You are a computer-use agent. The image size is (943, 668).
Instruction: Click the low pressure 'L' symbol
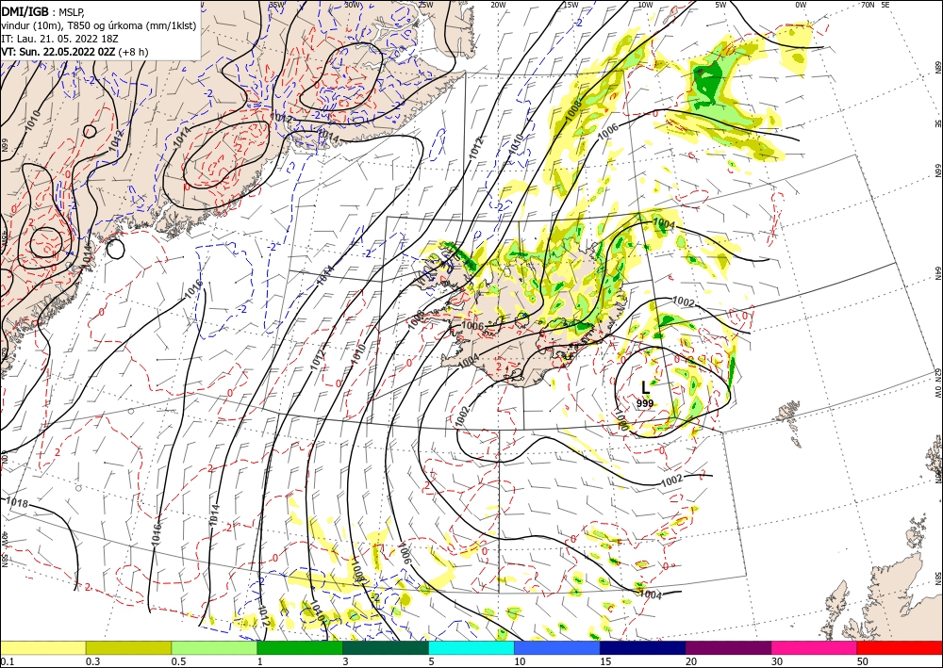645,387
